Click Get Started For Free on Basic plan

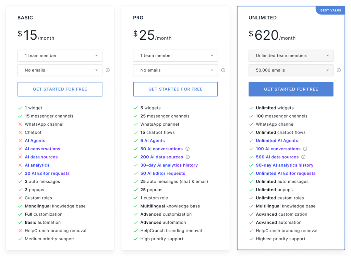[60, 89]
